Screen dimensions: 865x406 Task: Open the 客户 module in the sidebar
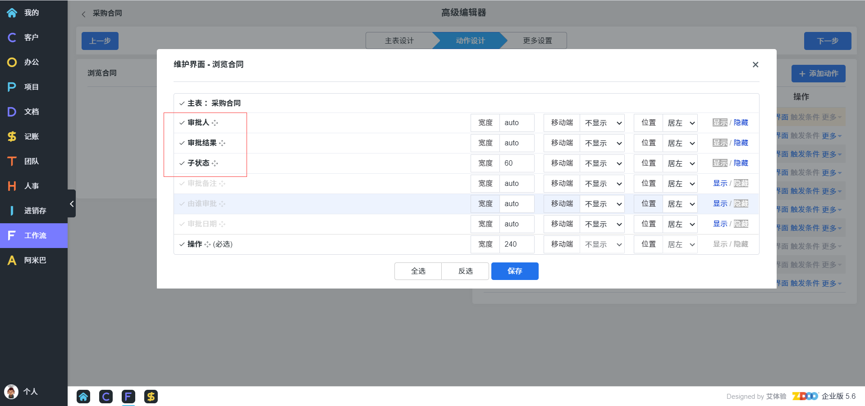pyautogui.click(x=12, y=37)
